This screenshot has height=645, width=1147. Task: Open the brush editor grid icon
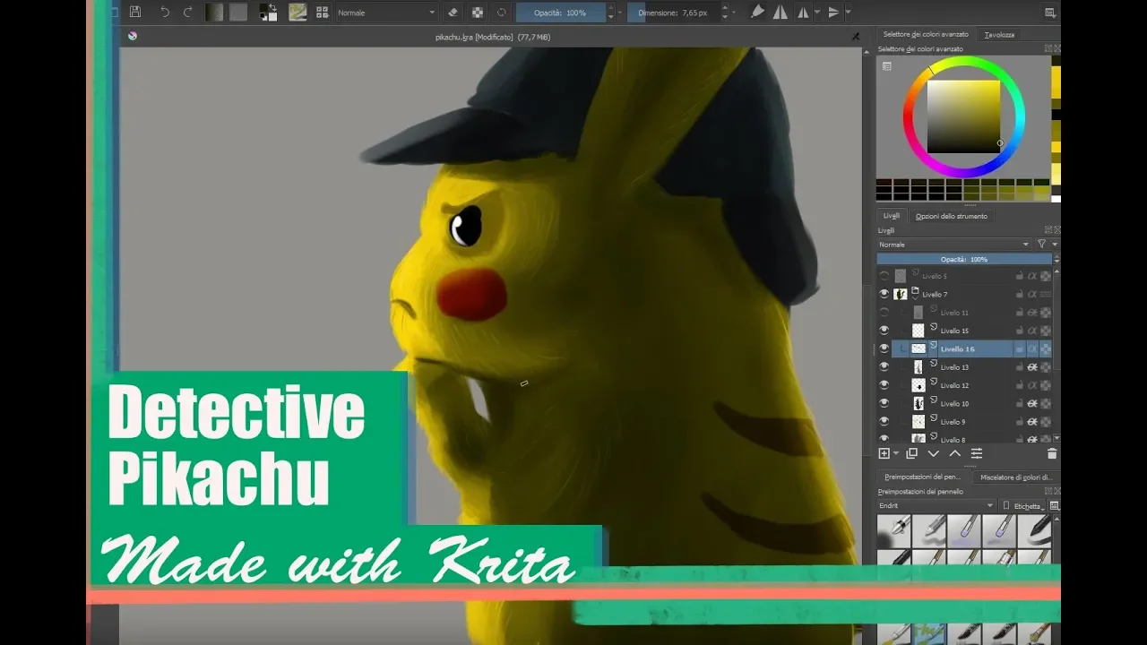tap(323, 12)
